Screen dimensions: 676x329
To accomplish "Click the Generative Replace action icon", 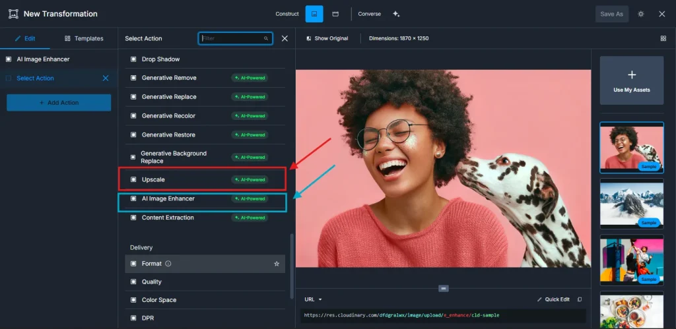I will tap(133, 97).
